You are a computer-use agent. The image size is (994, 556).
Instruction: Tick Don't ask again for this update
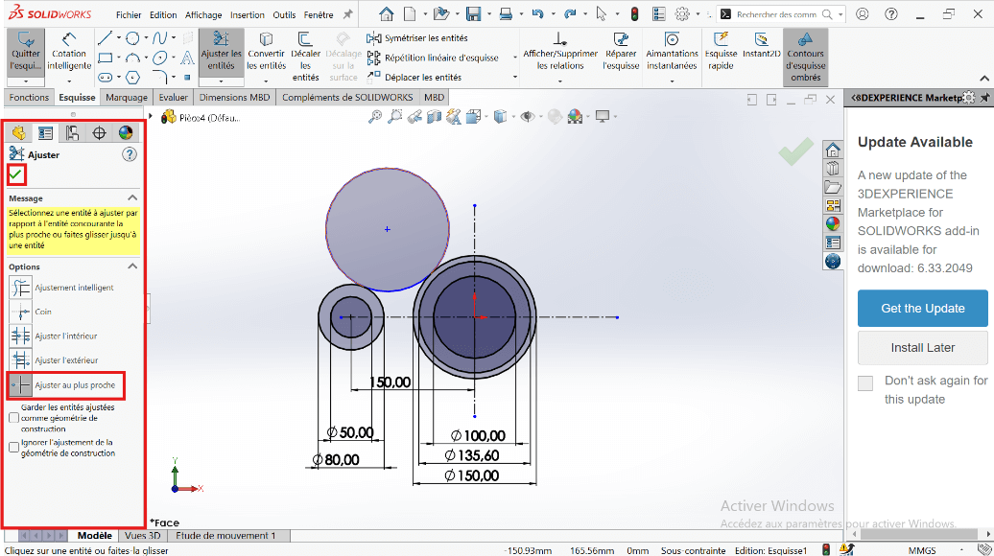865,383
